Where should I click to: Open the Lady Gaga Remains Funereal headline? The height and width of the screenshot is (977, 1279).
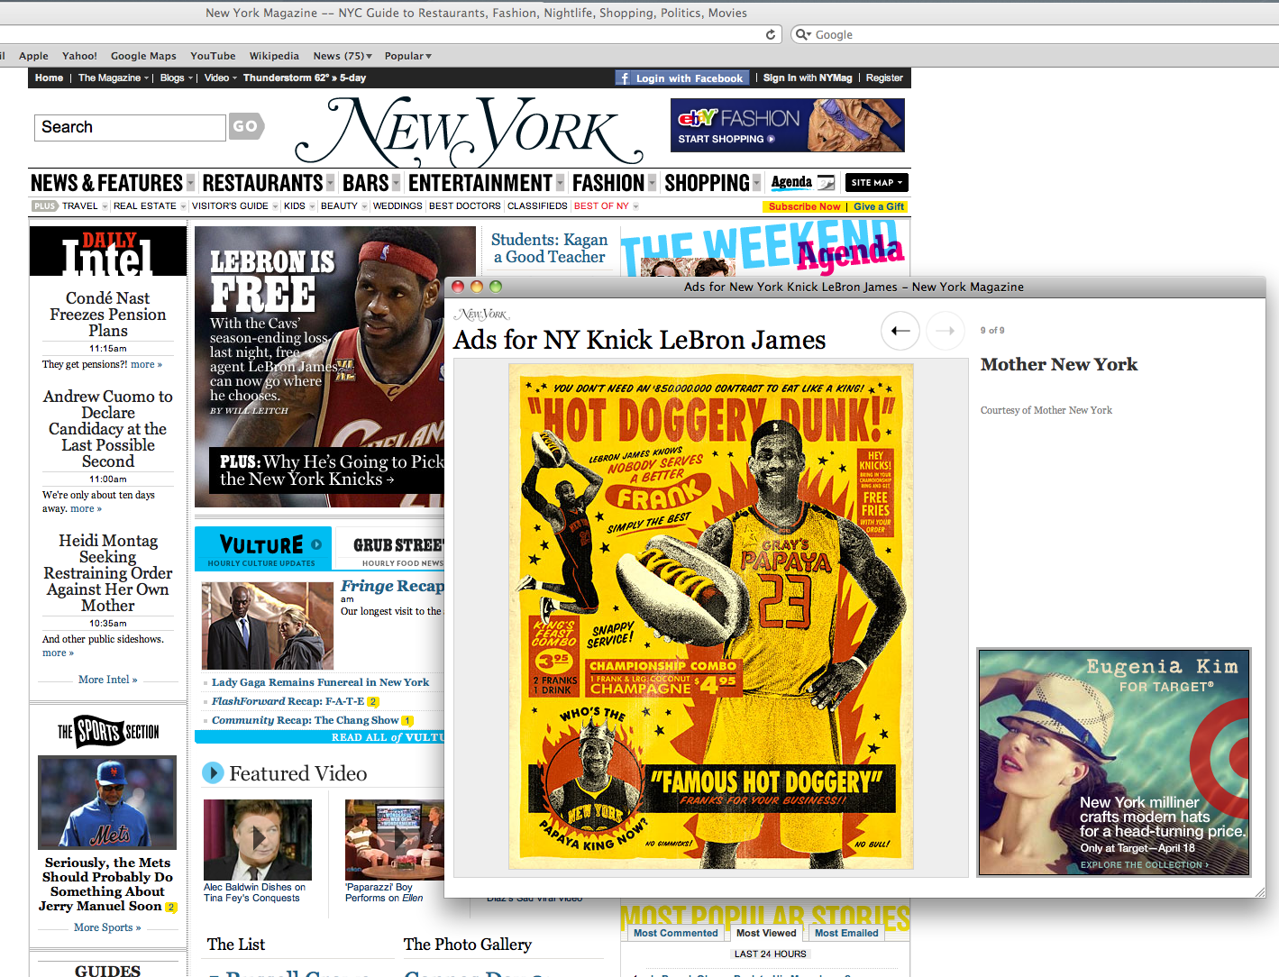[x=320, y=682]
